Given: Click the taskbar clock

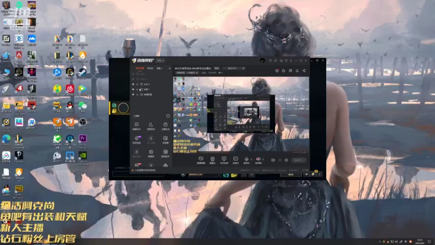Looking at the screenshot, I should point(419,241).
